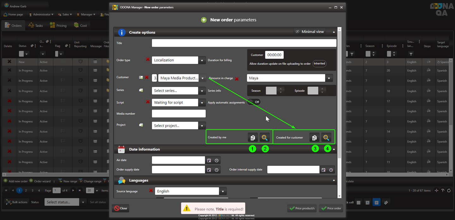Viewport: 455px width, 220px height.
Task: Click copy icon beside Created for customer
Action: 314,138
